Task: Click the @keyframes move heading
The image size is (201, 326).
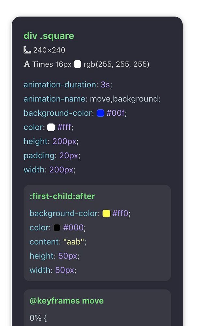Action: 67,301
